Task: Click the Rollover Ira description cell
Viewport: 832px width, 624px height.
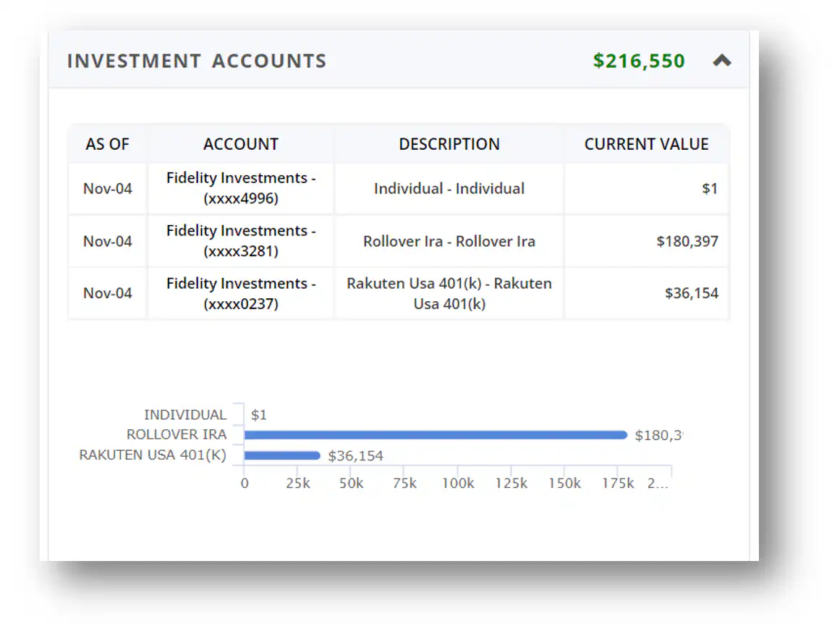Action: 449,241
